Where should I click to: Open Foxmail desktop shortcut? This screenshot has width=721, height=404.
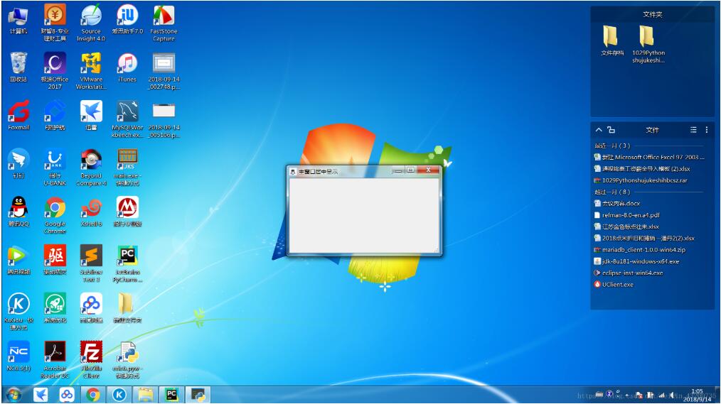point(18,115)
